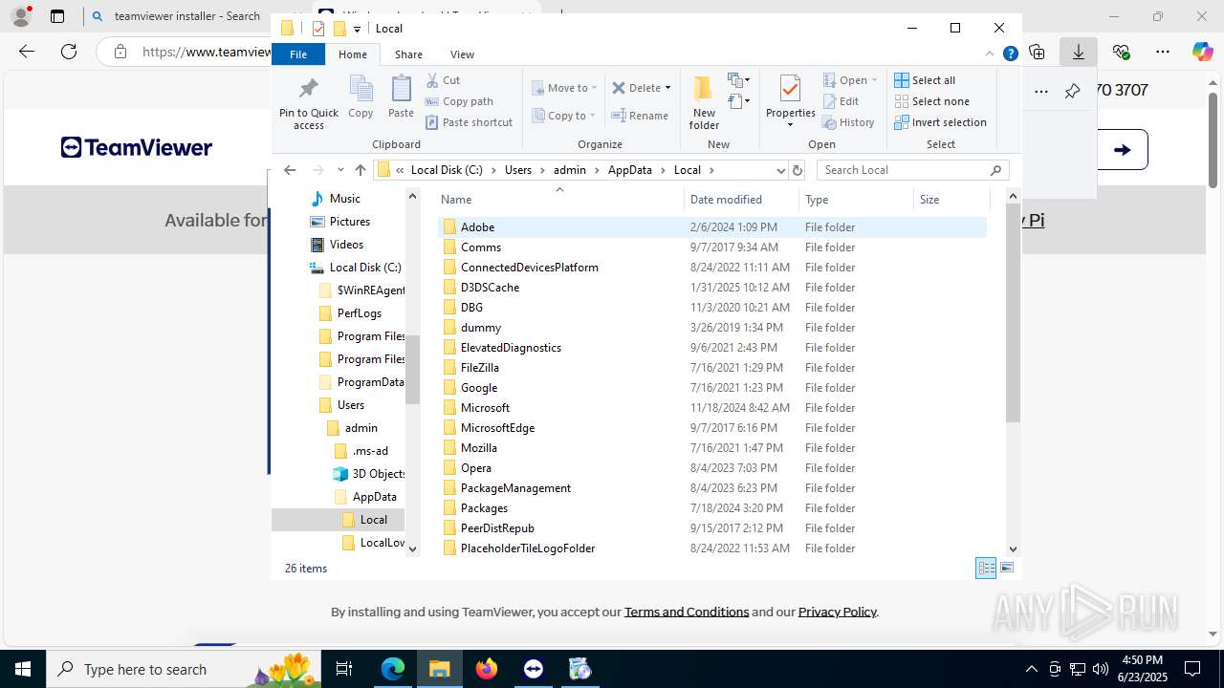1224x688 pixels.
Task: Select the Home ribbon tab
Action: pos(353,54)
